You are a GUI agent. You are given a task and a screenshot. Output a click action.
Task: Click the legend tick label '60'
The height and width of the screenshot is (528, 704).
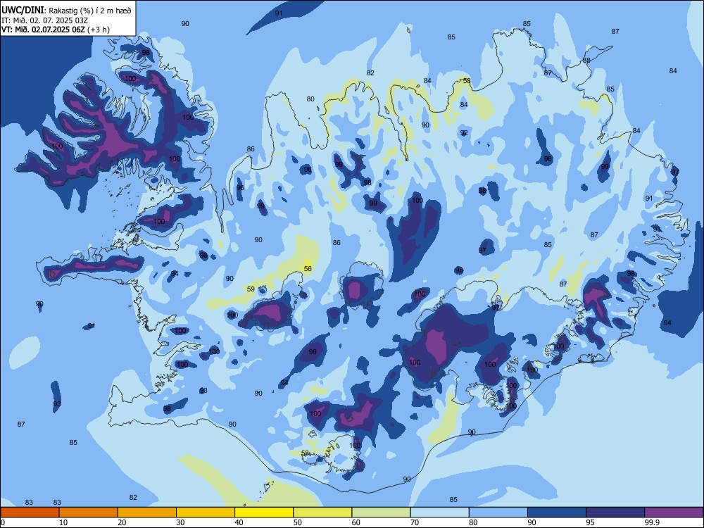coord(356,522)
